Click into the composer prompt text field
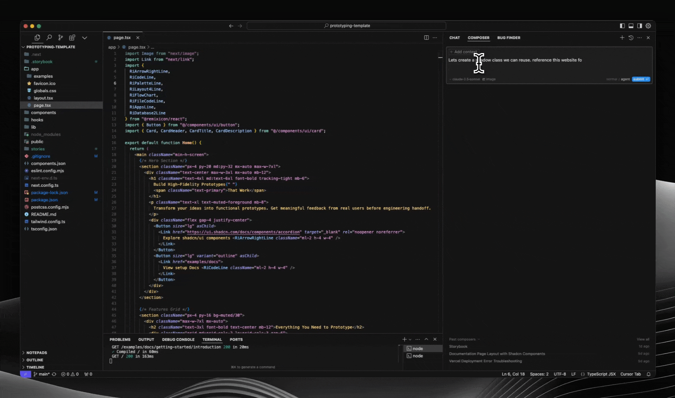 coord(549,60)
